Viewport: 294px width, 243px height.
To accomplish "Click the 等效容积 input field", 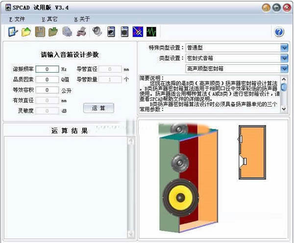I will coord(47,90).
